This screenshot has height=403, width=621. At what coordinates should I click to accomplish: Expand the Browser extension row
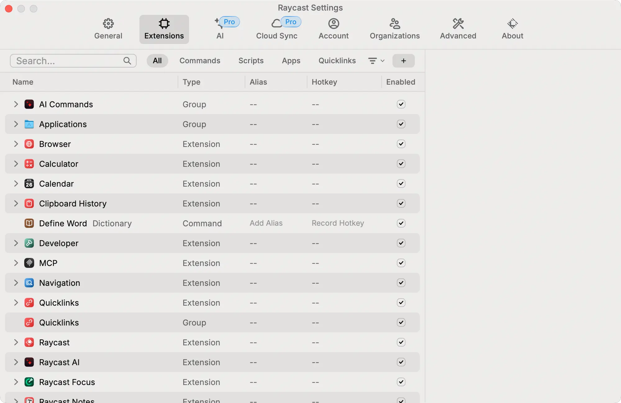[x=16, y=144]
